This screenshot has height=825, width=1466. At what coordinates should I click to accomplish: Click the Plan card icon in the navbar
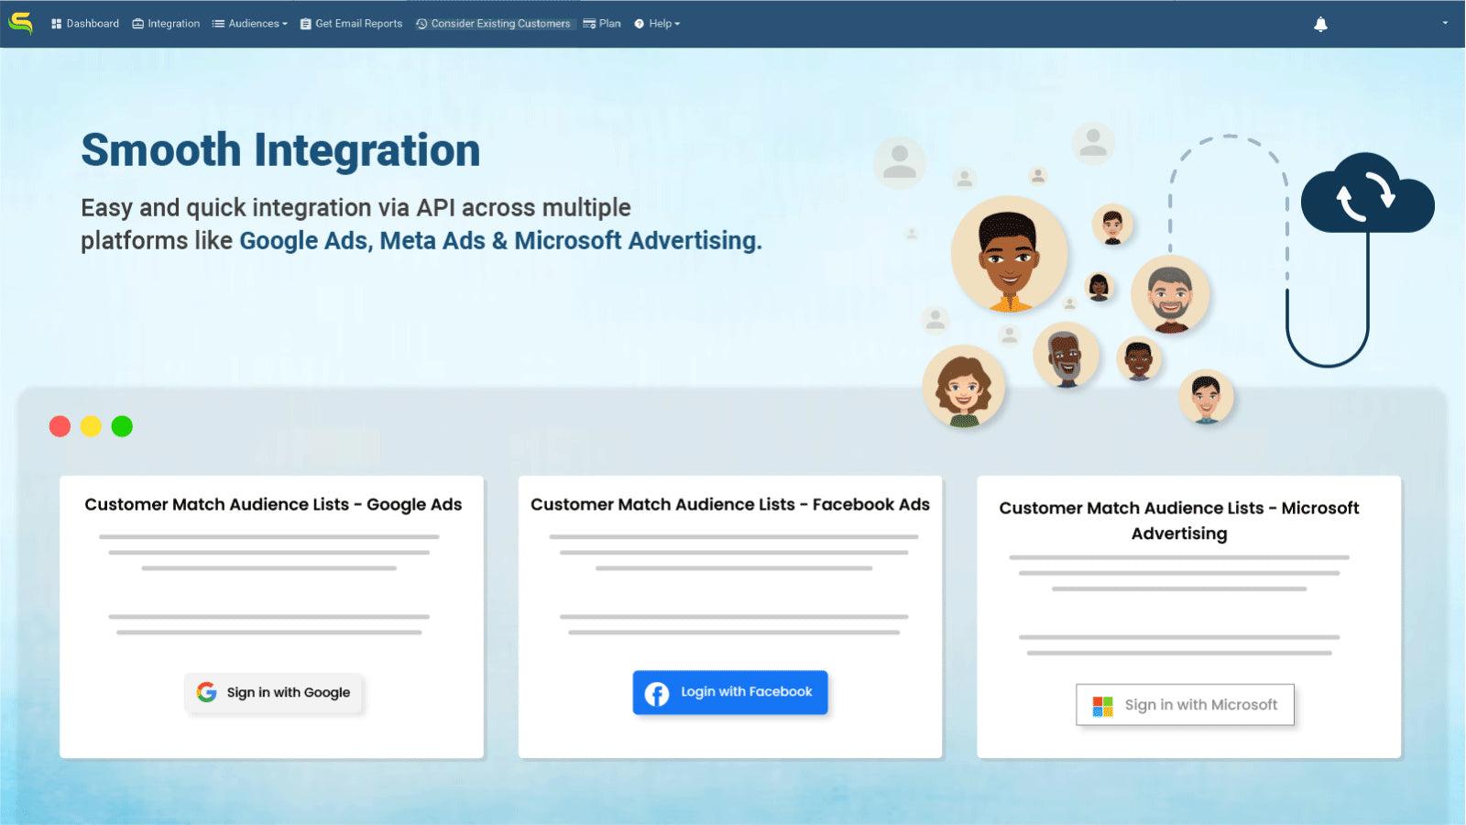[591, 23]
